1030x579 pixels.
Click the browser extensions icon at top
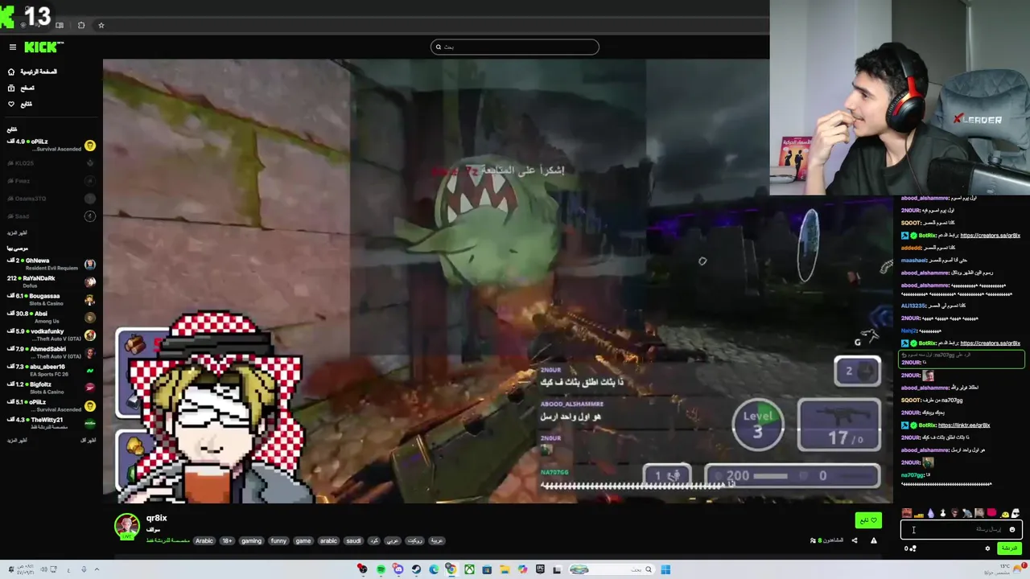(81, 25)
